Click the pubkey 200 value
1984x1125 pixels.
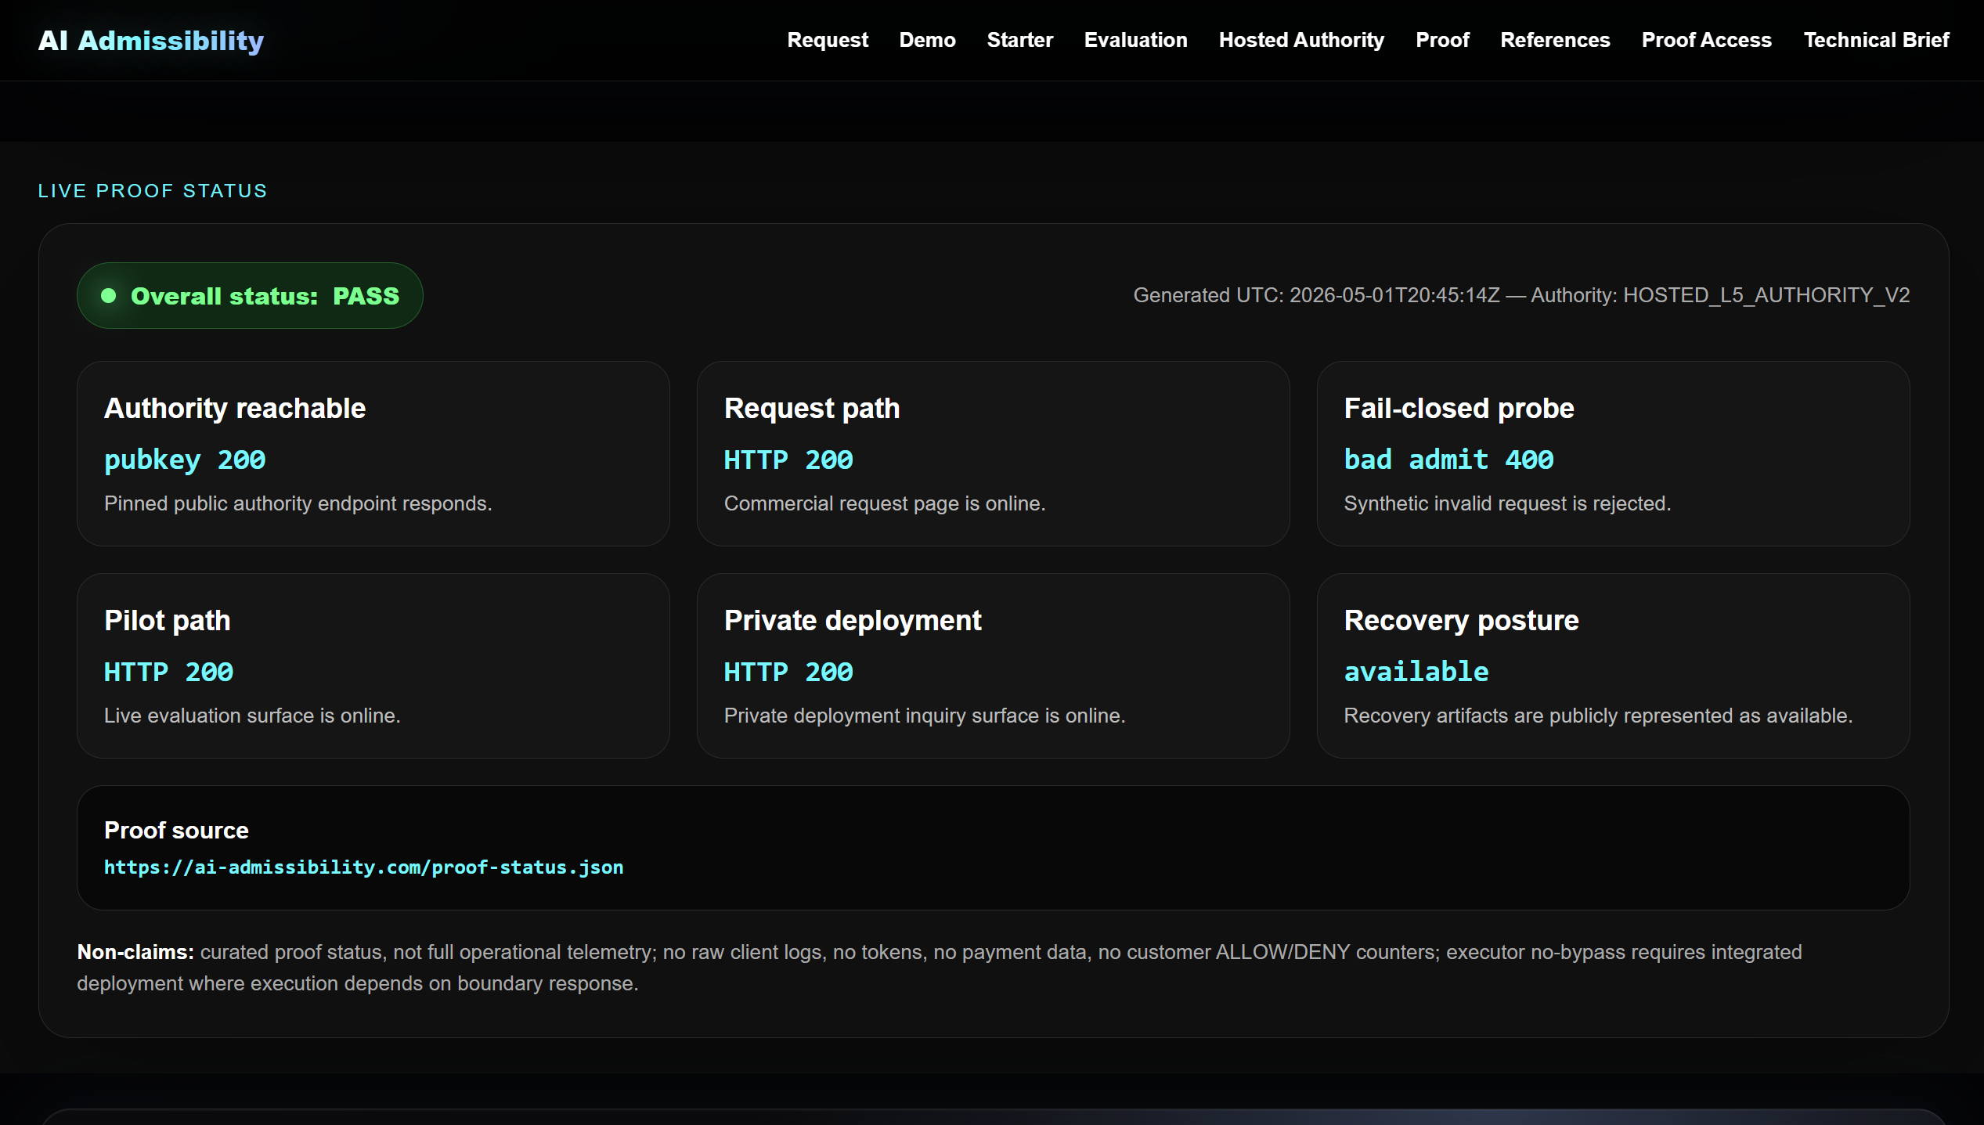185,460
